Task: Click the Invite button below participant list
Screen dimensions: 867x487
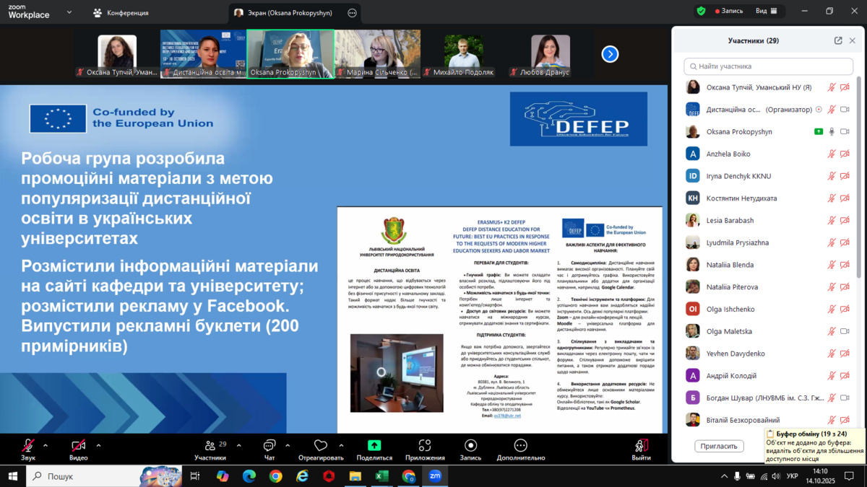Action: click(x=719, y=447)
